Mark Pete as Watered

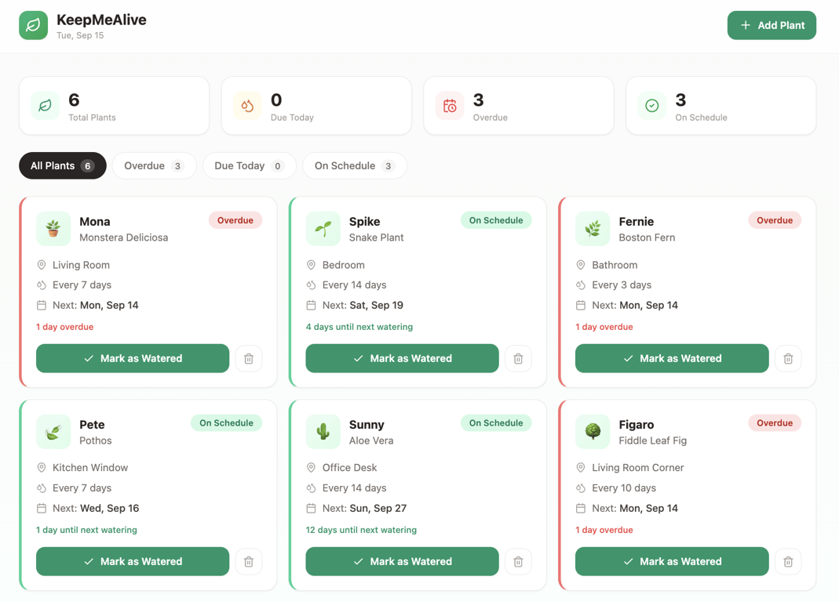(x=133, y=561)
